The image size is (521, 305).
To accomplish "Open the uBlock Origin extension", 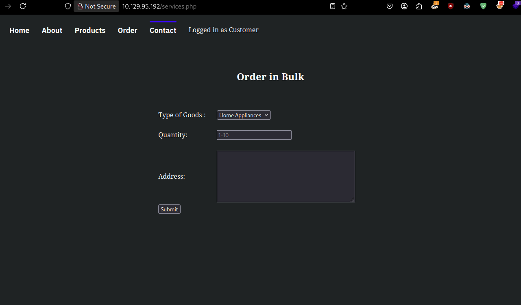I will [x=450, y=6].
